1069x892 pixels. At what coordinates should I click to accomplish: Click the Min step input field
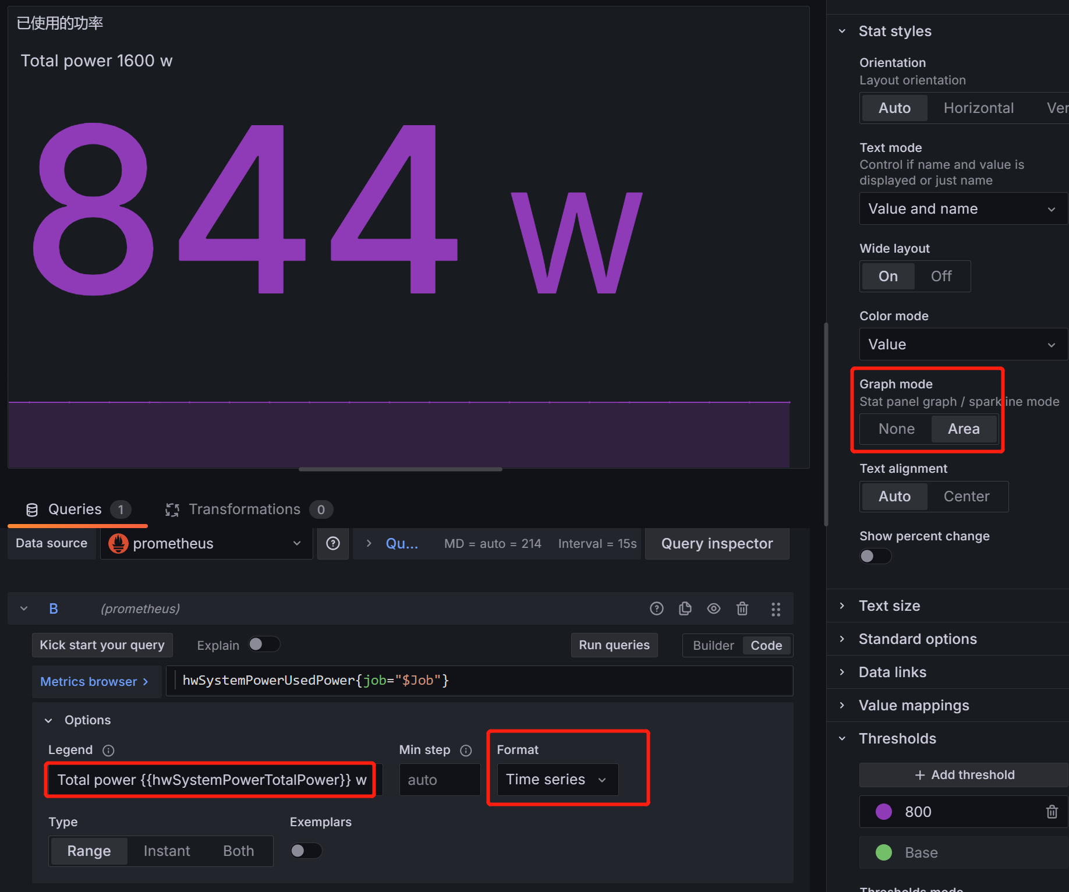pos(440,780)
